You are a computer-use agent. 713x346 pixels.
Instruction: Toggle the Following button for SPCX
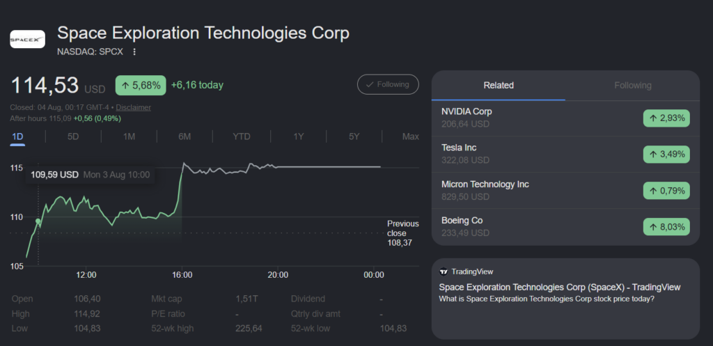[388, 84]
